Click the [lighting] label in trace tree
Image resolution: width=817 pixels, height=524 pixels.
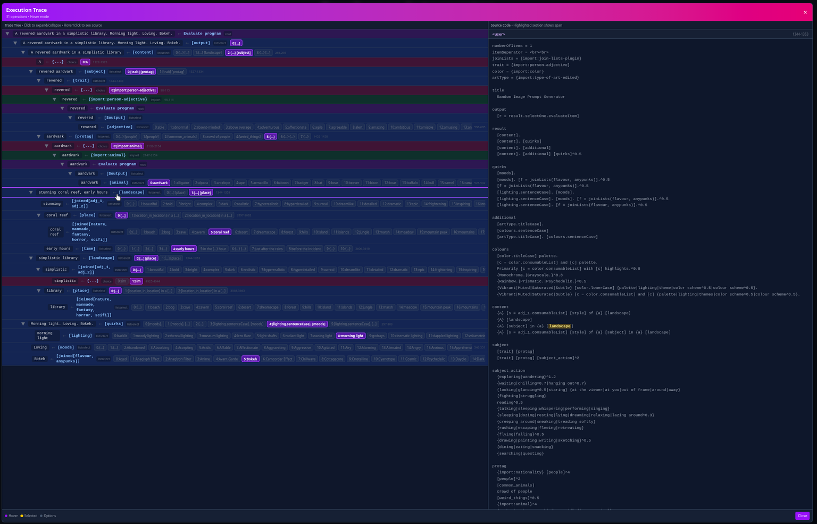click(x=80, y=336)
